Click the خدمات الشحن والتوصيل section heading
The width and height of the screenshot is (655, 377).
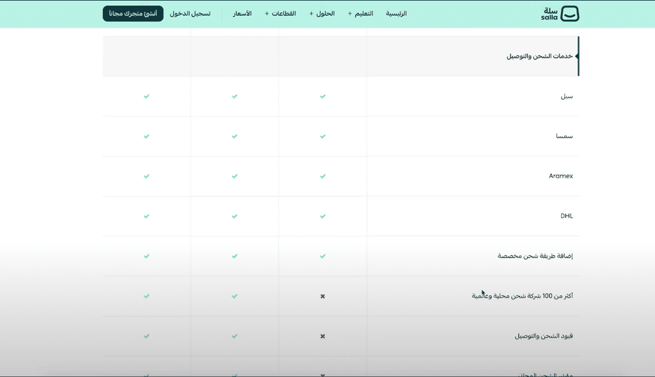(539, 56)
